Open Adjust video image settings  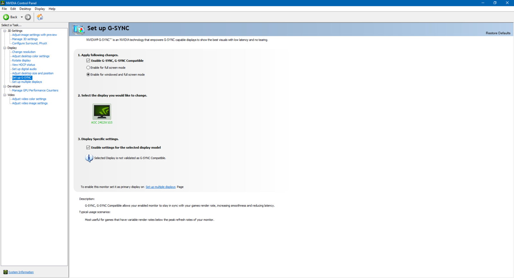pos(30,103)
